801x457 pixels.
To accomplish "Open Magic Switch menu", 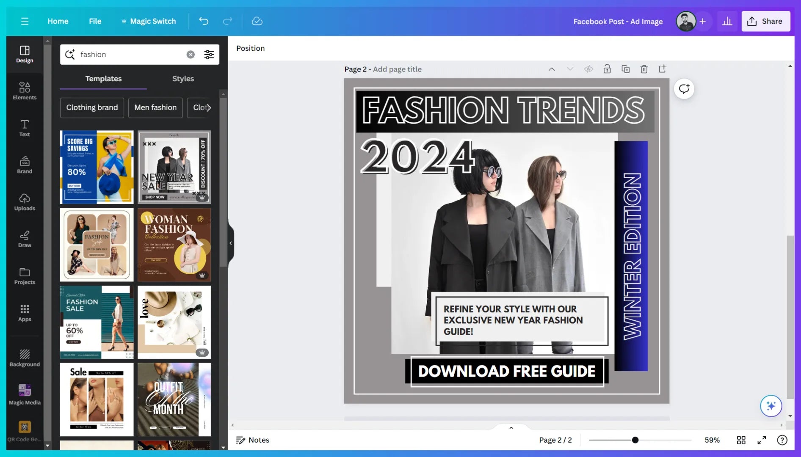I will tap(149, 21).
